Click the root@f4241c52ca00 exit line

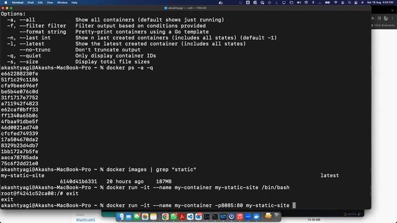[x=40, y=193]
